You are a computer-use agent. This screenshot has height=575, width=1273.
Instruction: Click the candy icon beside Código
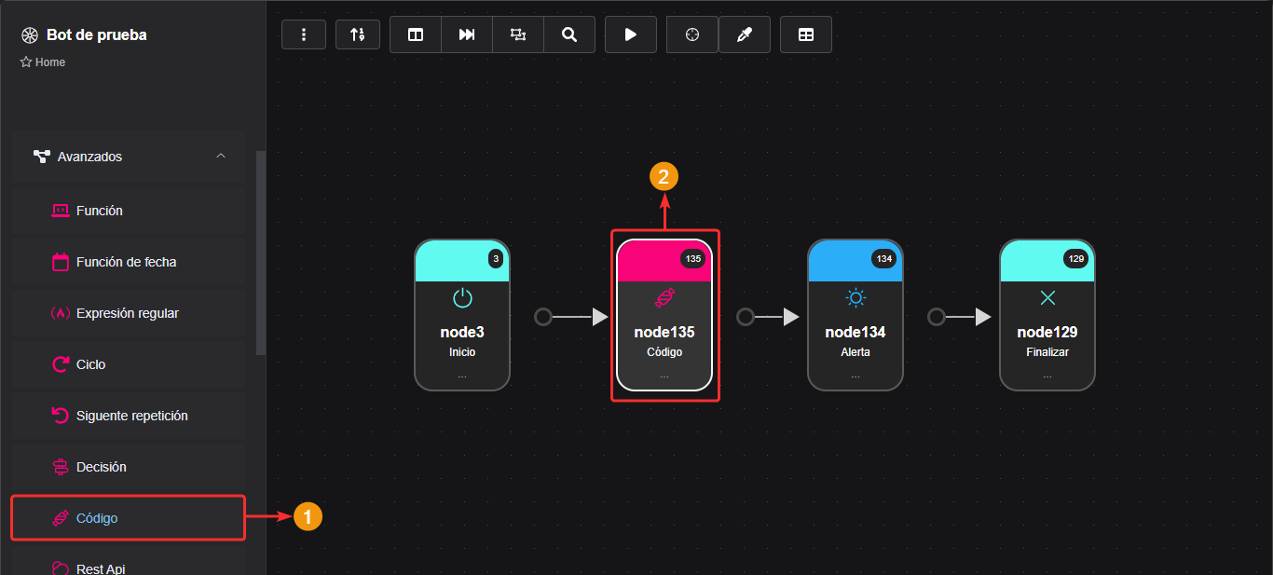pos(61,518)
